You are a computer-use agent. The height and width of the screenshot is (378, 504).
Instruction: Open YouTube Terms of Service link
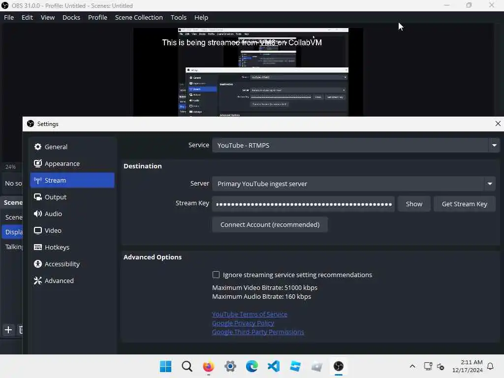250,315
